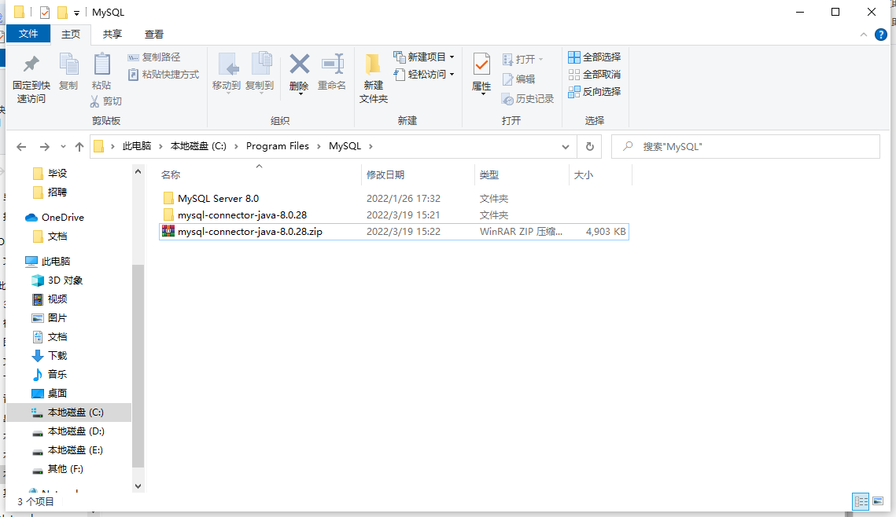Expand the Easy access dropdown
Image resolution: width=896 pixels, height=517 pixels.
tap(452, 74)
